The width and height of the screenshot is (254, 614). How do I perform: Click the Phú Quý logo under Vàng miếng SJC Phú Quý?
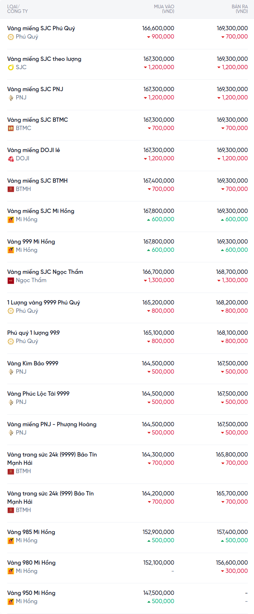tap(11, 37)
